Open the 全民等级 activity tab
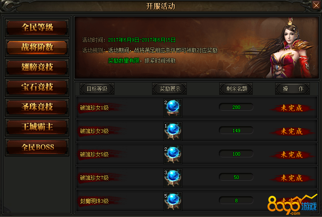 click(37, 28)
